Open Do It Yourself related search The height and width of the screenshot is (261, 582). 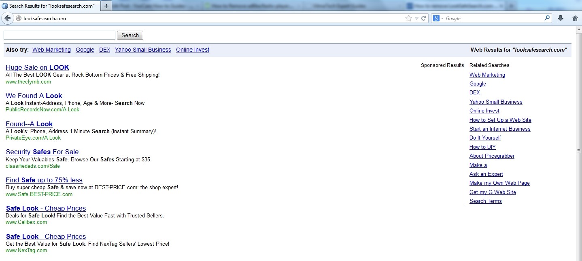485,138
